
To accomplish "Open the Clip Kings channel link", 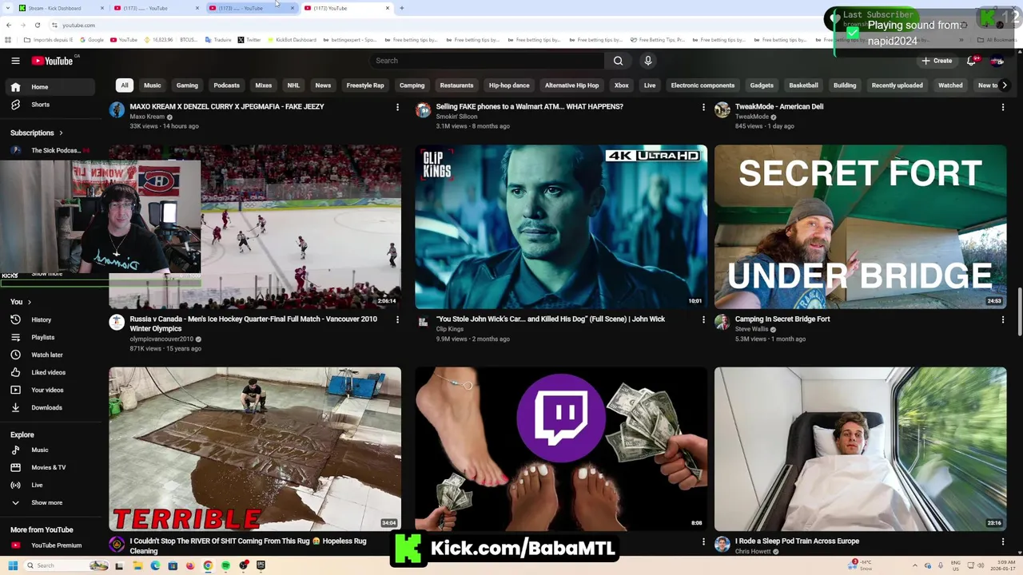I will [450, 329].
